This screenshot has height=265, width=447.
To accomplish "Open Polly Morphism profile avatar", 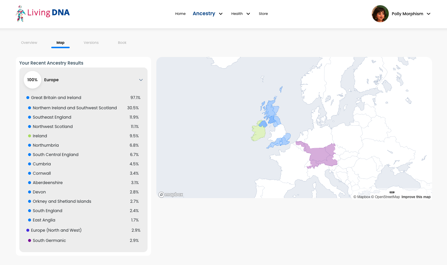I will point(380,14).
